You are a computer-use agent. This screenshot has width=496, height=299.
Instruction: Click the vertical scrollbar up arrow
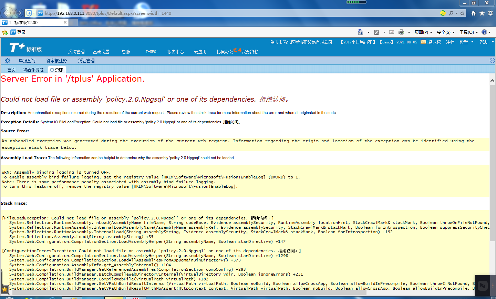point(492,81)
